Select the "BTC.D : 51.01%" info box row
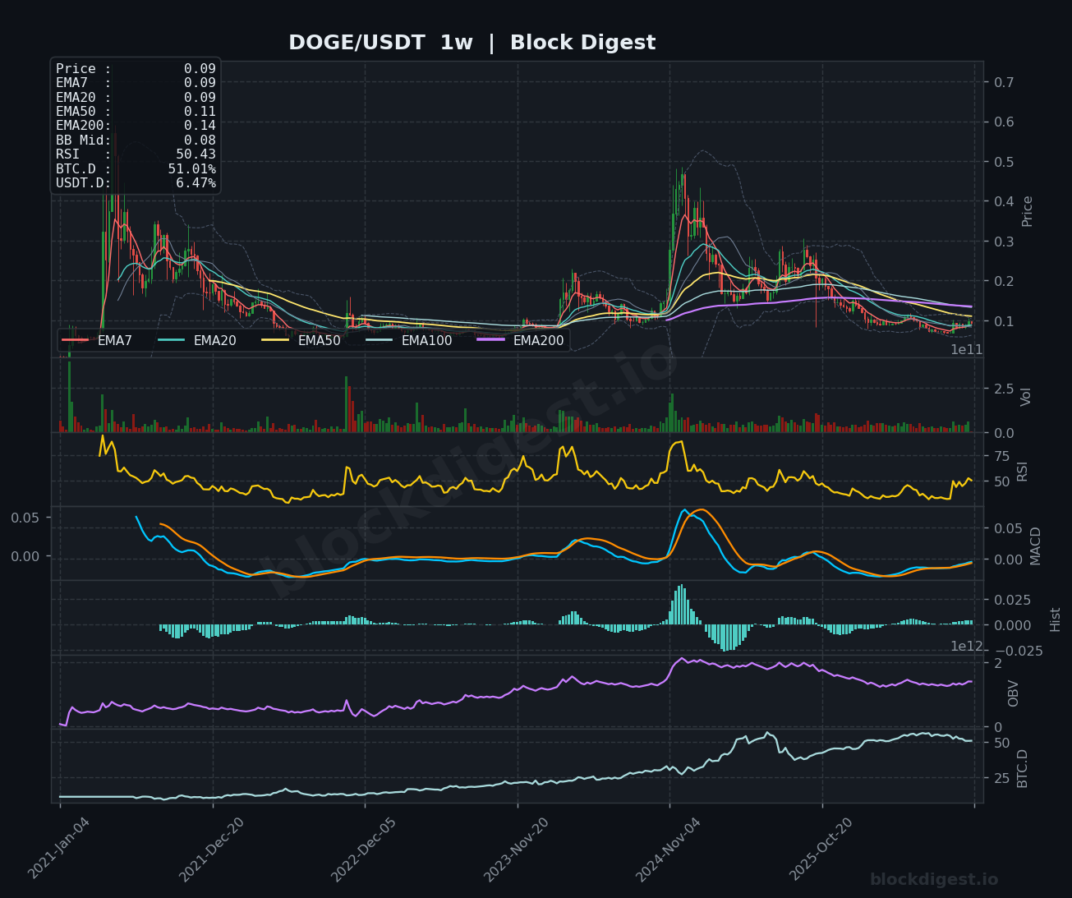Image resolution: width=1072 pixels, height=898 pixels. (136, 169)
